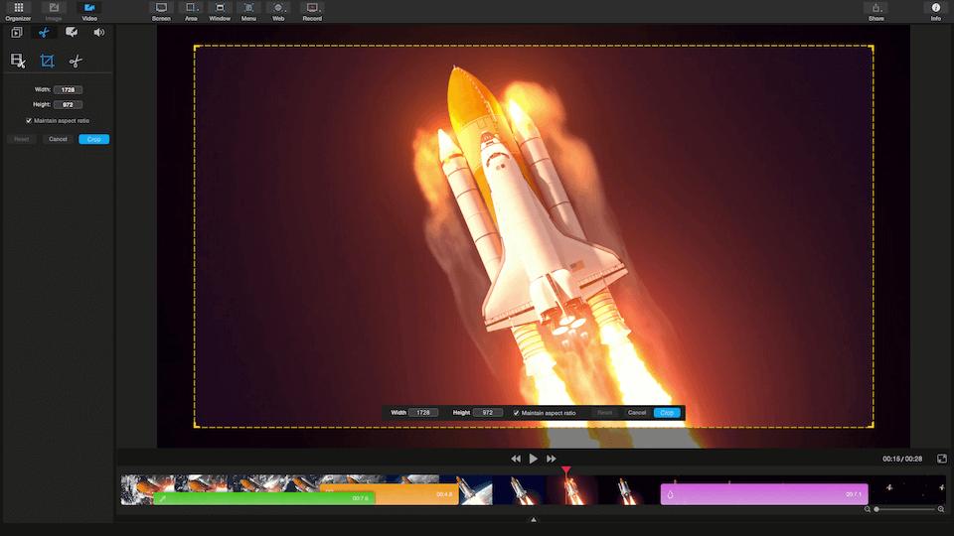Select the Crop tool icon

[47, 61]
